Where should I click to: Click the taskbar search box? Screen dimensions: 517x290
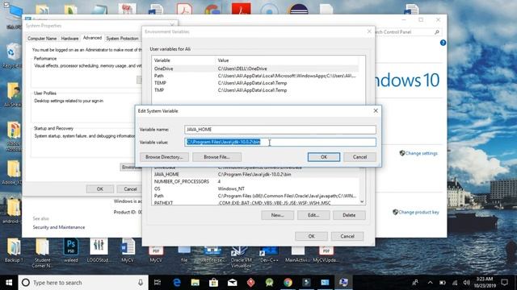[x=83, y=283]
